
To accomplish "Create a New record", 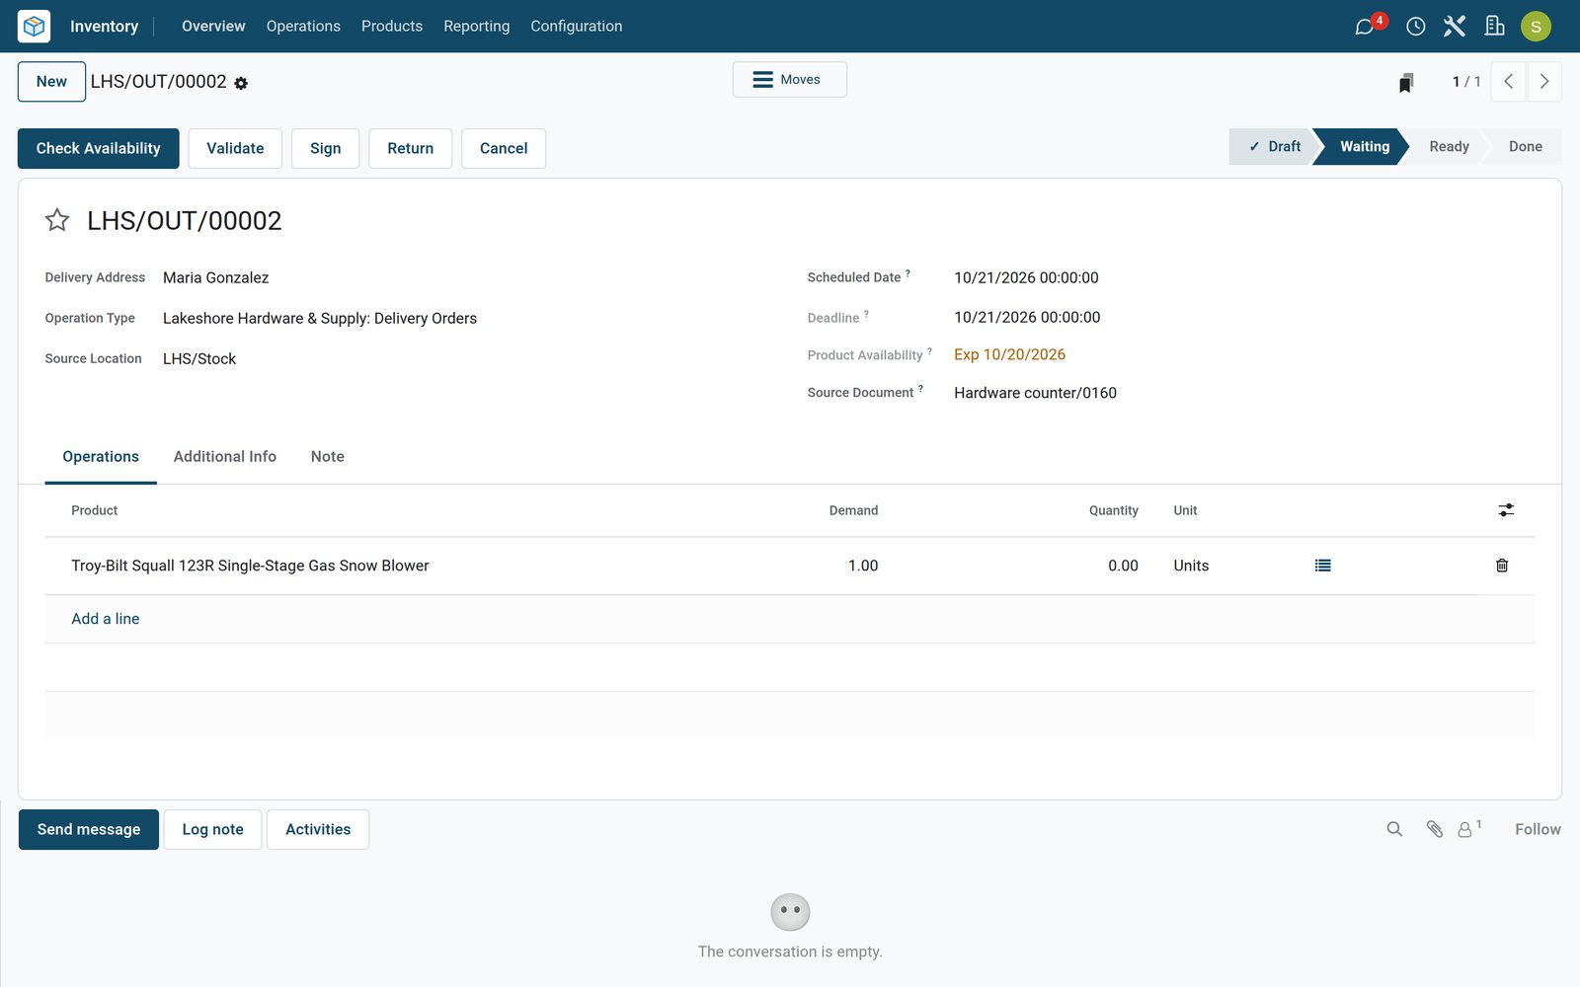I will tap(51, 82).
